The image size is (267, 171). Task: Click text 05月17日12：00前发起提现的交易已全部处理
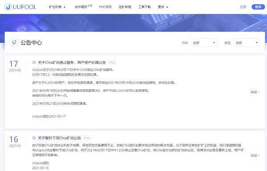(x=65, y=75)
